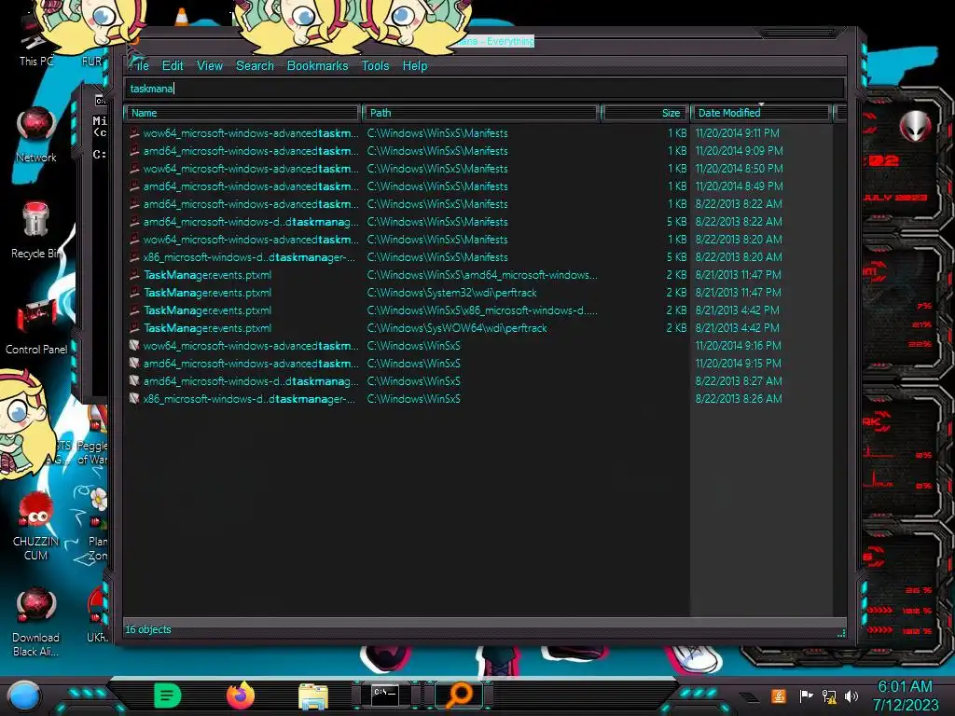Viewport: 955px width, 716px height.
Task: Open the Search menu
Action: [255, 66]
